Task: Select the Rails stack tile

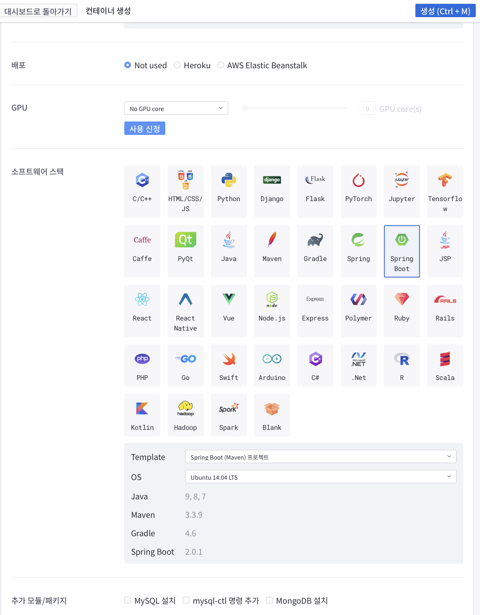Action: (445, 311)
